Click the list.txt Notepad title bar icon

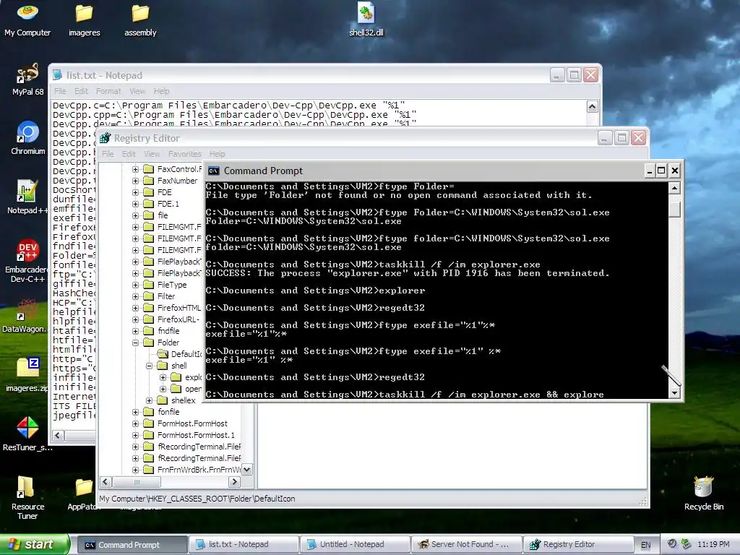tap(57, 75)
